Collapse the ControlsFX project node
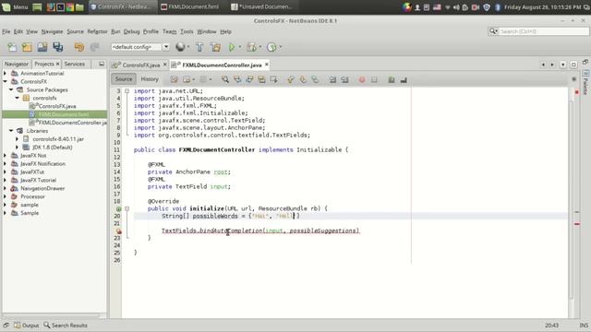The image size is (591, 332). point(5,81)
